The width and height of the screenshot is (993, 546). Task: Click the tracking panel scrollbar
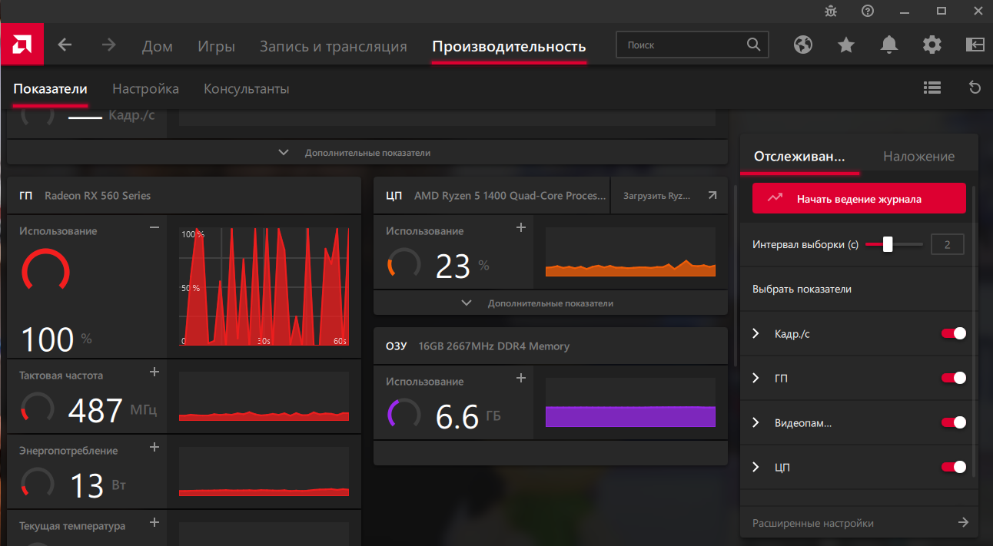(975, 330)
